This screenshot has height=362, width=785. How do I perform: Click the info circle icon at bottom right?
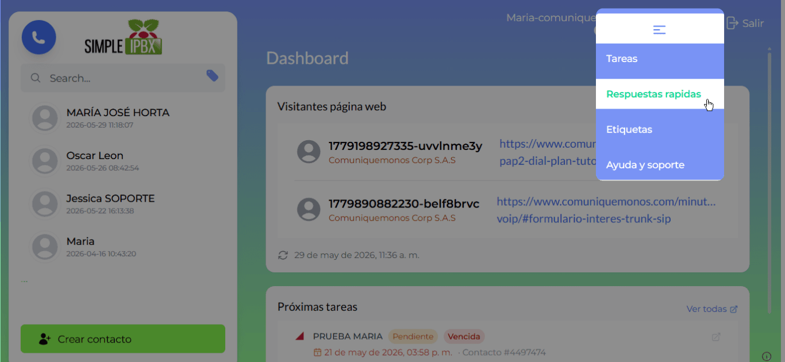click(x=766, y=356)
